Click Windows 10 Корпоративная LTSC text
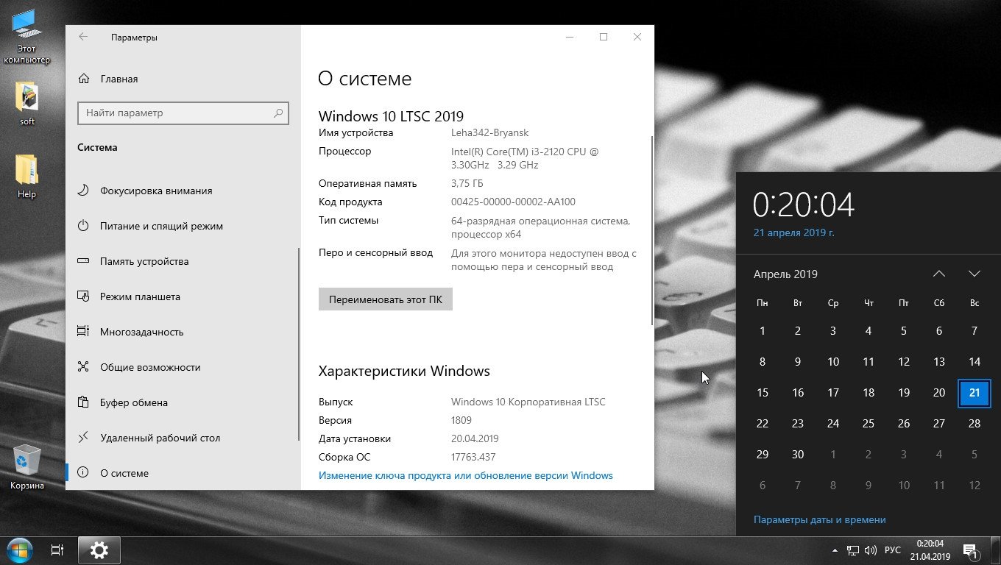This screenshot has width=1001, height=565. pyautogui.click(x=528, y=402)
